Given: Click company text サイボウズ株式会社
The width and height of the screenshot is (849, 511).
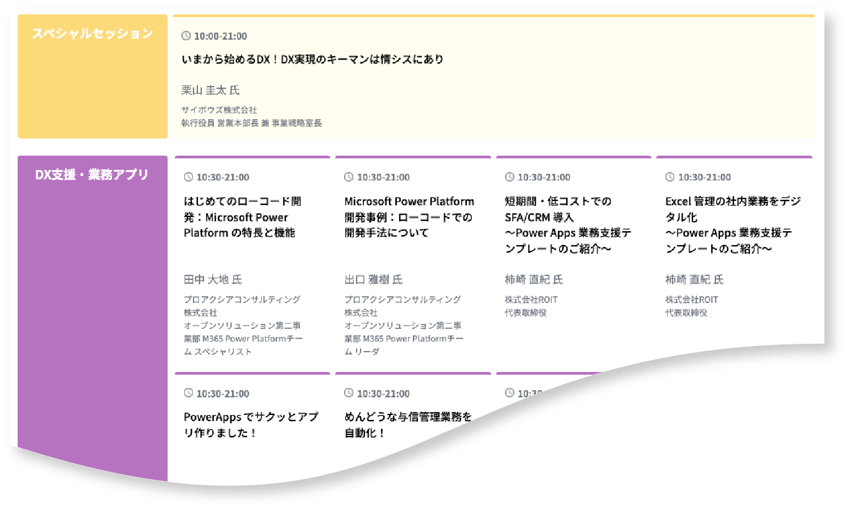Looking at the screenshot, I should tap(219, 110).
